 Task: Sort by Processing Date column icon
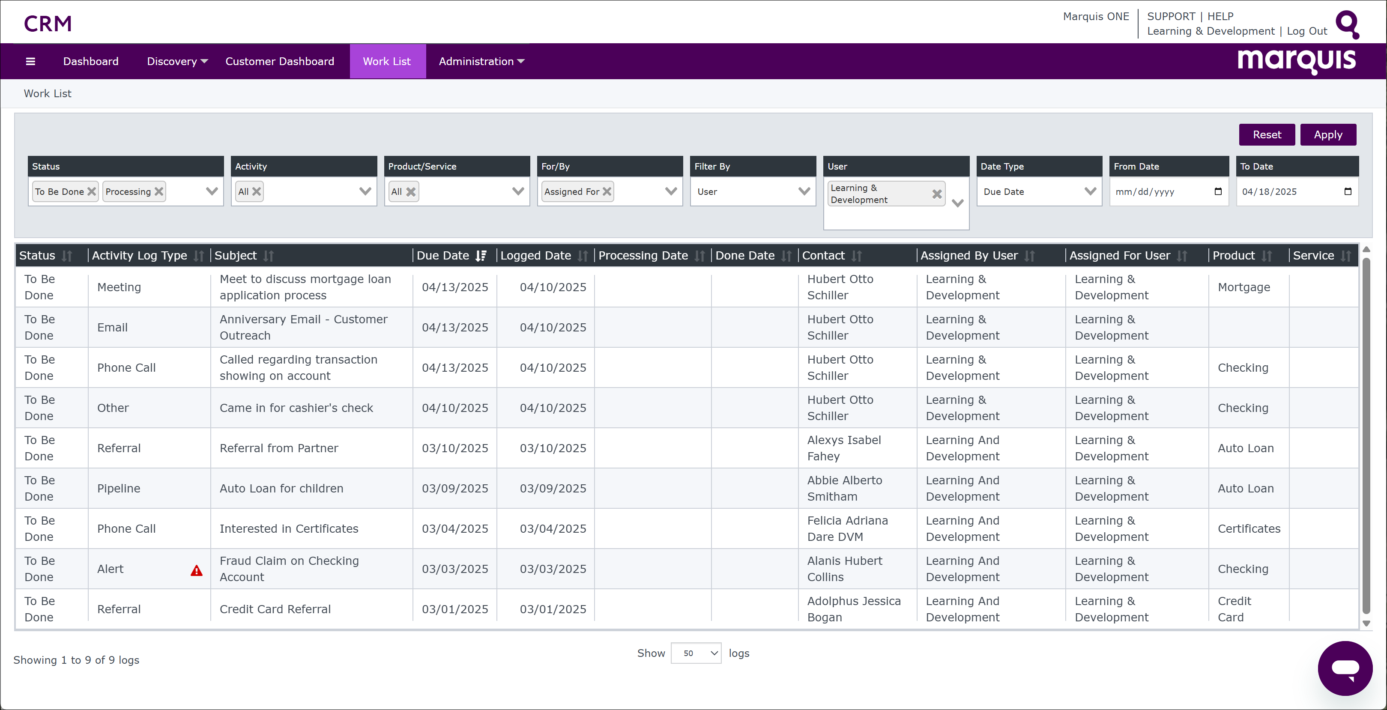pyautogui.click(x=699, y=256)
